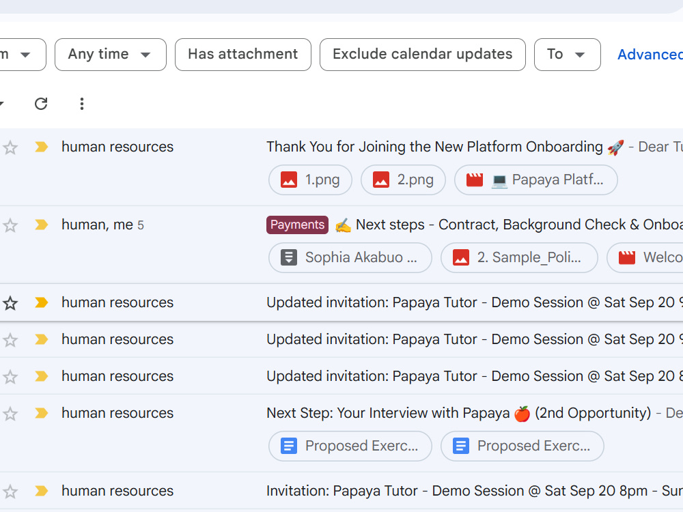The height and width of the screenshot is (512, 683).
Task: Open second Updated invitation Papaya Tutor email
Action: [341, 339]
